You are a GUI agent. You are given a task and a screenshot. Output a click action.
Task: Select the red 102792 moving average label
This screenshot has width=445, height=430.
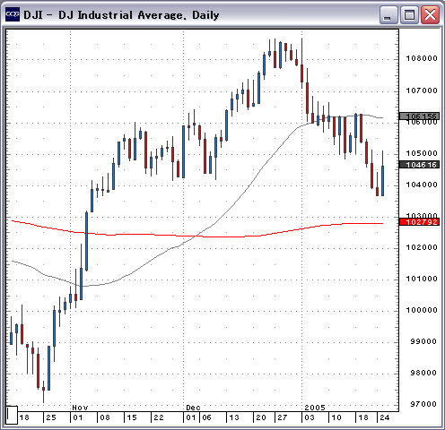click(419, 222)
